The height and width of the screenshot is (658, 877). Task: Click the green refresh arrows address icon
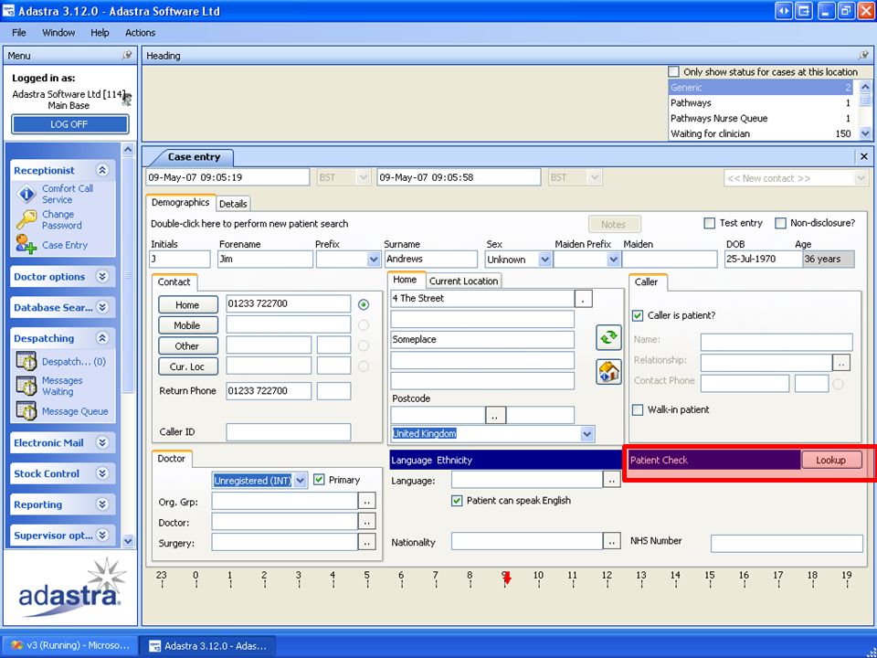[608, 337]
